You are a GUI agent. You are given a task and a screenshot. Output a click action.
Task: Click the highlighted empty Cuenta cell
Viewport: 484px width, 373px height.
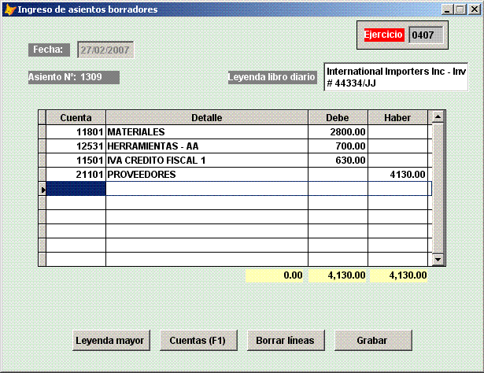pos(76,189)
